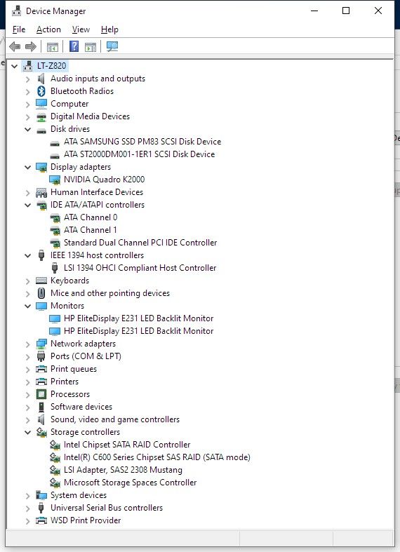Maximize the Device Manager window

coord(346,11)
